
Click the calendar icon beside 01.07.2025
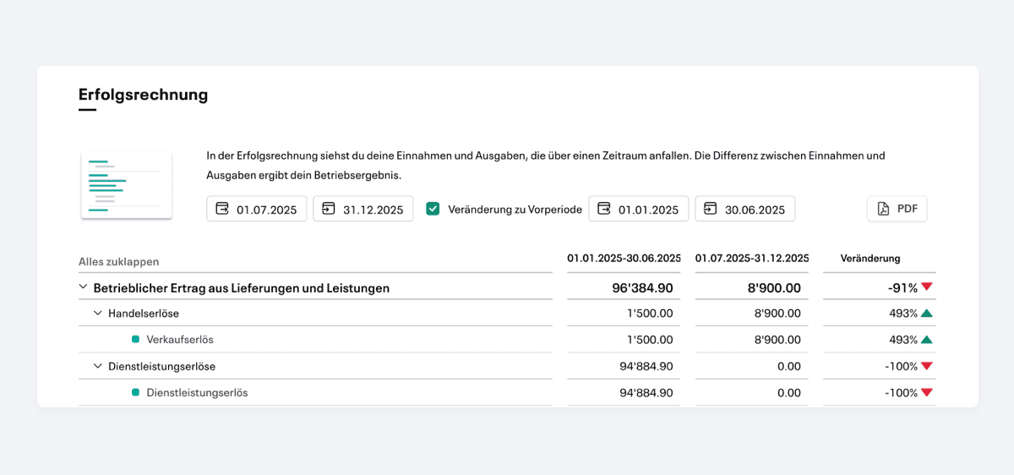(x=222, y=209)
